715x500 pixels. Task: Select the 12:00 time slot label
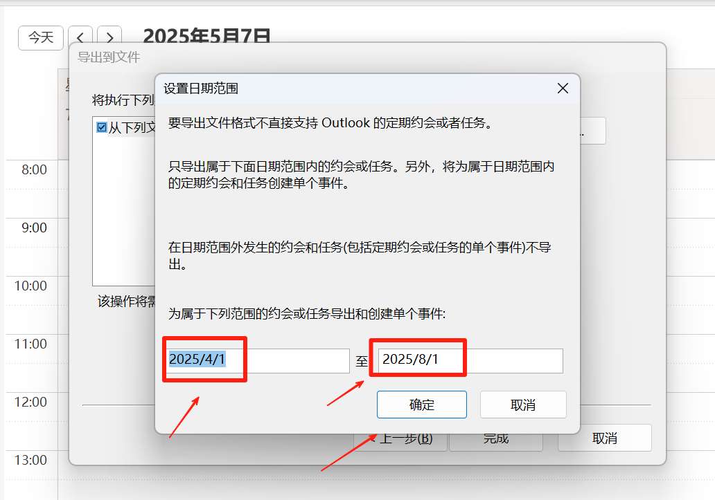[x=30, y=402]
